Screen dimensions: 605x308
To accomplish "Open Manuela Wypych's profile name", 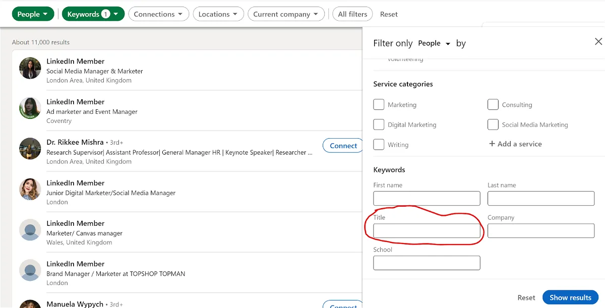I will 75,304.
